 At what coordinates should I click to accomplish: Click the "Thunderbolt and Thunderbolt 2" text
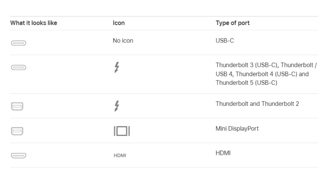257,104
